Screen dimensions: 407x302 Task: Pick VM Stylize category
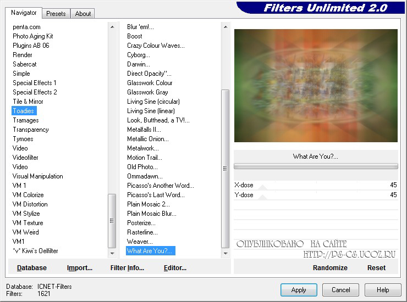click(x=26, y=214)
